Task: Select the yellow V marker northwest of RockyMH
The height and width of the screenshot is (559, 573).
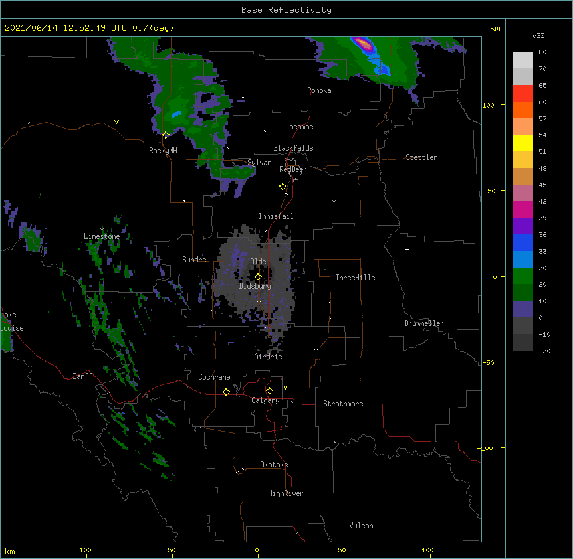Action: pos(116,122)
